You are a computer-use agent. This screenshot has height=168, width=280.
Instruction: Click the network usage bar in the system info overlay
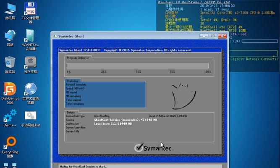pyautogui.click(x=260, y=41)
